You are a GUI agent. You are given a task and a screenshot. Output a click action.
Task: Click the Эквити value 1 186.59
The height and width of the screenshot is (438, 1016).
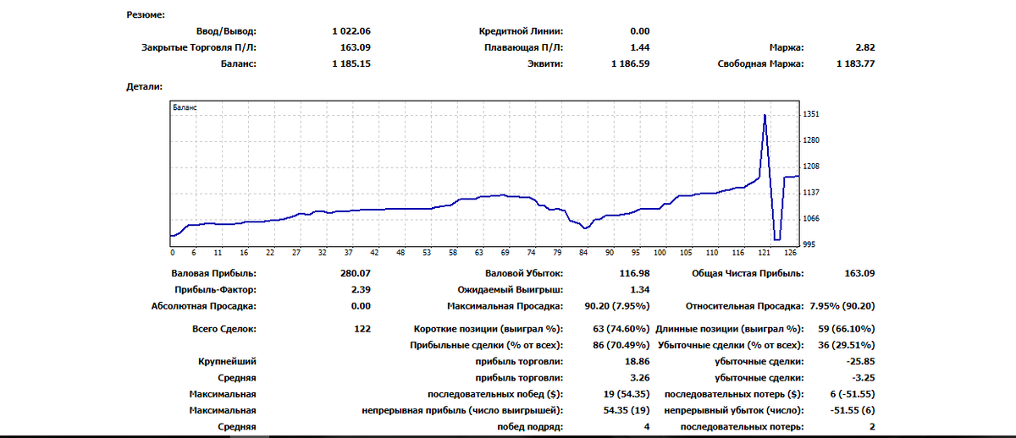(x=630, y=63)
